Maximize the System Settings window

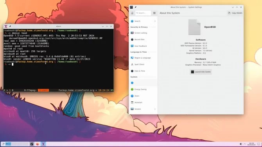coord(237,7)
